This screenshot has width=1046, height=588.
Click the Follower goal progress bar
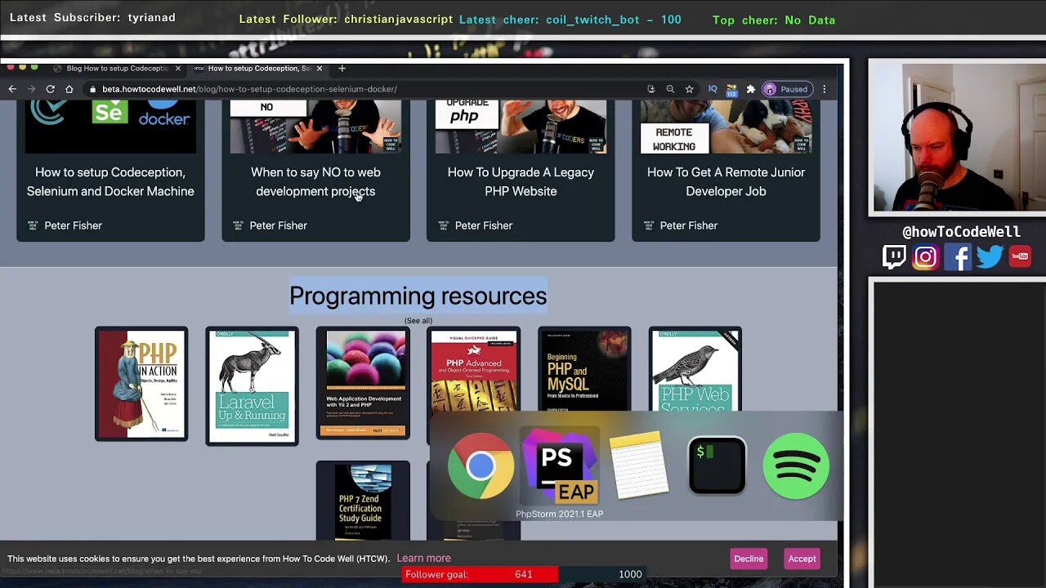coord(523,574)
